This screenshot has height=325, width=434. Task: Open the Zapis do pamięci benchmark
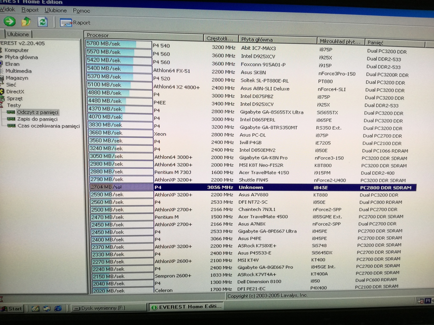(37, 119)
